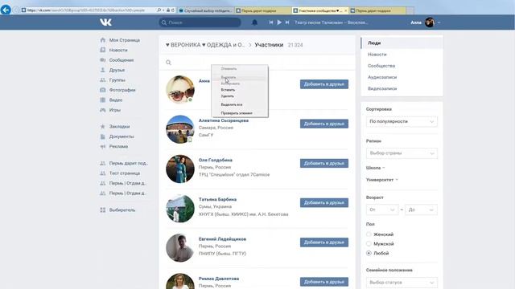The height and width of the screenshot is (289, 515).
Task: Open profile menu next to Алла avatar
Action: coord(439,22)
